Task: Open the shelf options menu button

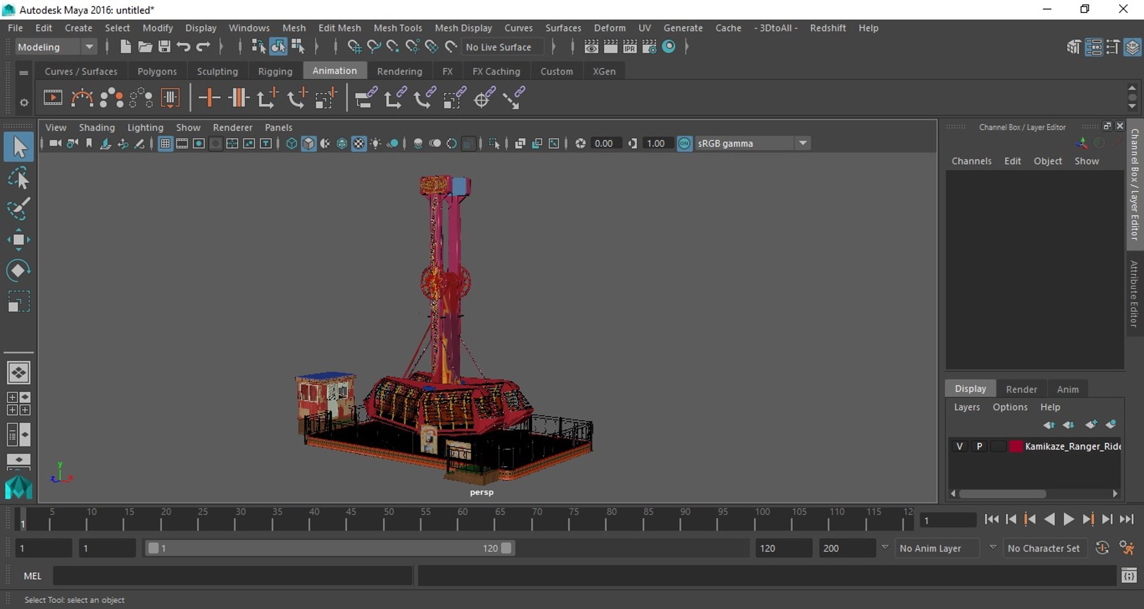Action: point(24,102)
